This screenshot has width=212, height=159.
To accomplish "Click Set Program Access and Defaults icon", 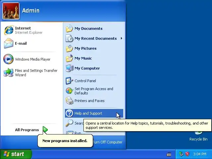I will click(x=69, y=91).
